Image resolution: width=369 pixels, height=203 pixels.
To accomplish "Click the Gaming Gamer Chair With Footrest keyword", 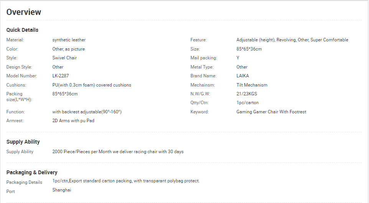I will [x=271, y=112].
